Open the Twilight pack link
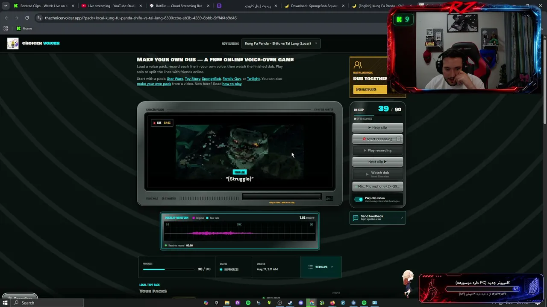Image resolution: width=547 pixels, height=307 pixels. [x=253, y=79]
